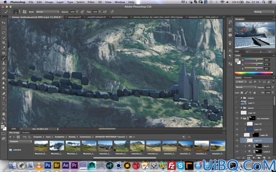Switch to the landscape.tif document tab

point(75,17)
